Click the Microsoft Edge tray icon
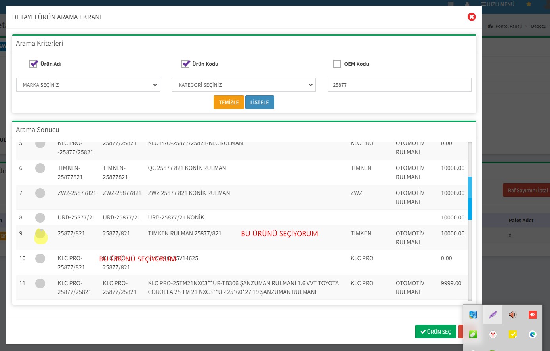Image resolution: width=550 pixels, height=351 pixels. point(532,334)
